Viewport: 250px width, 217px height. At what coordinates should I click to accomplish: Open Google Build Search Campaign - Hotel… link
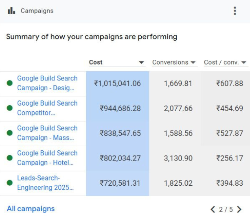(47, 158)
